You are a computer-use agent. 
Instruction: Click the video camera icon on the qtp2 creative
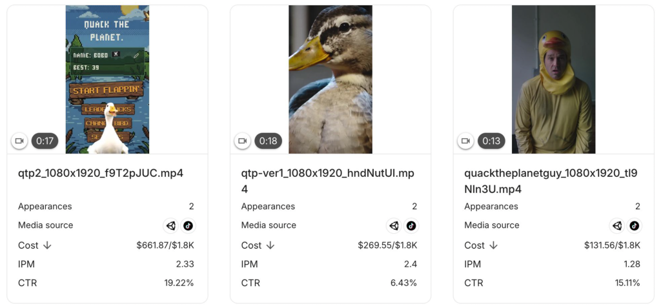point(19,141)
